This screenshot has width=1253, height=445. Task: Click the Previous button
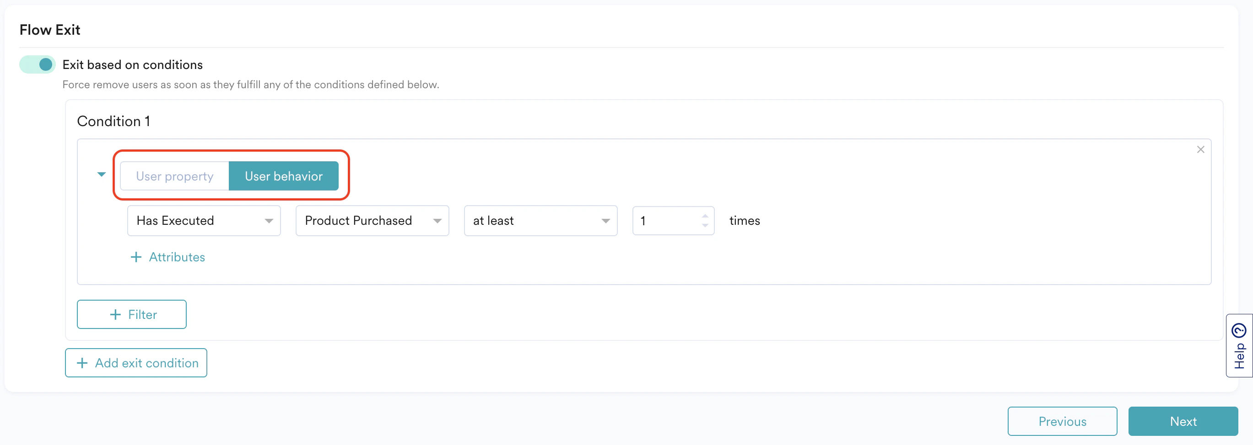click(1062, 421)
